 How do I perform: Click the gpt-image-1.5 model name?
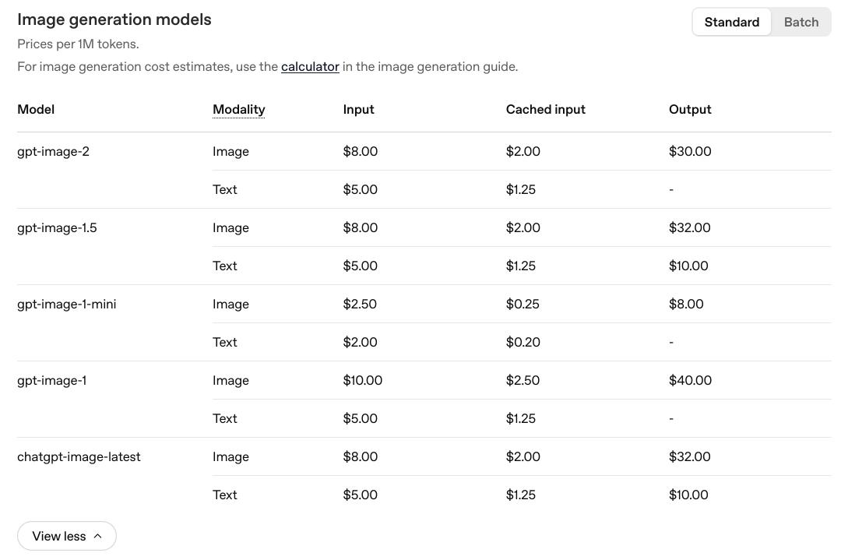[x=57, y=227]
